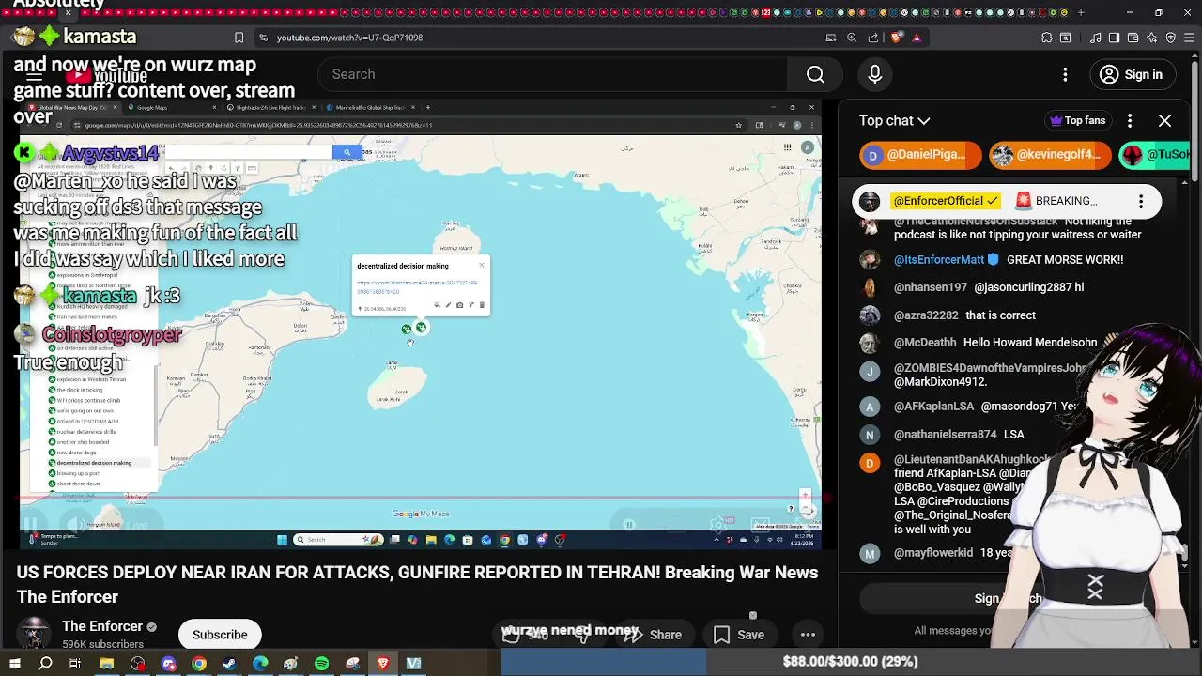Click the pinned @EnforcerOfficial message
The width and height of the screenshot is (1202, 676).
(1007, 201)
